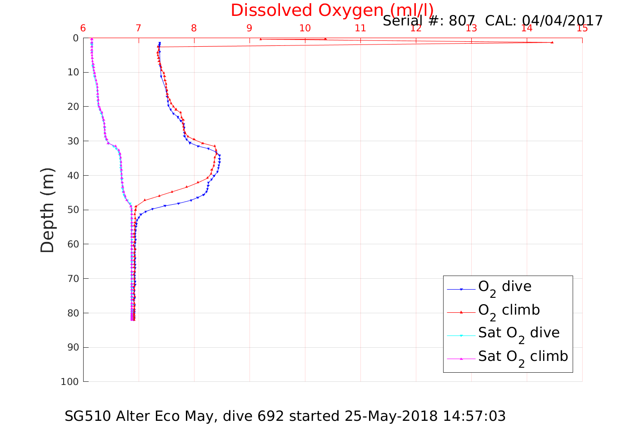Click the red outlier data point near 14.5 ml/l
644x429 pixels.
[552, 42]
